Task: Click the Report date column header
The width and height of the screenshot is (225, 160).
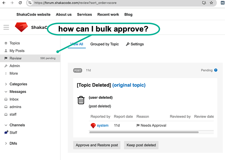Action: (123, 117)
